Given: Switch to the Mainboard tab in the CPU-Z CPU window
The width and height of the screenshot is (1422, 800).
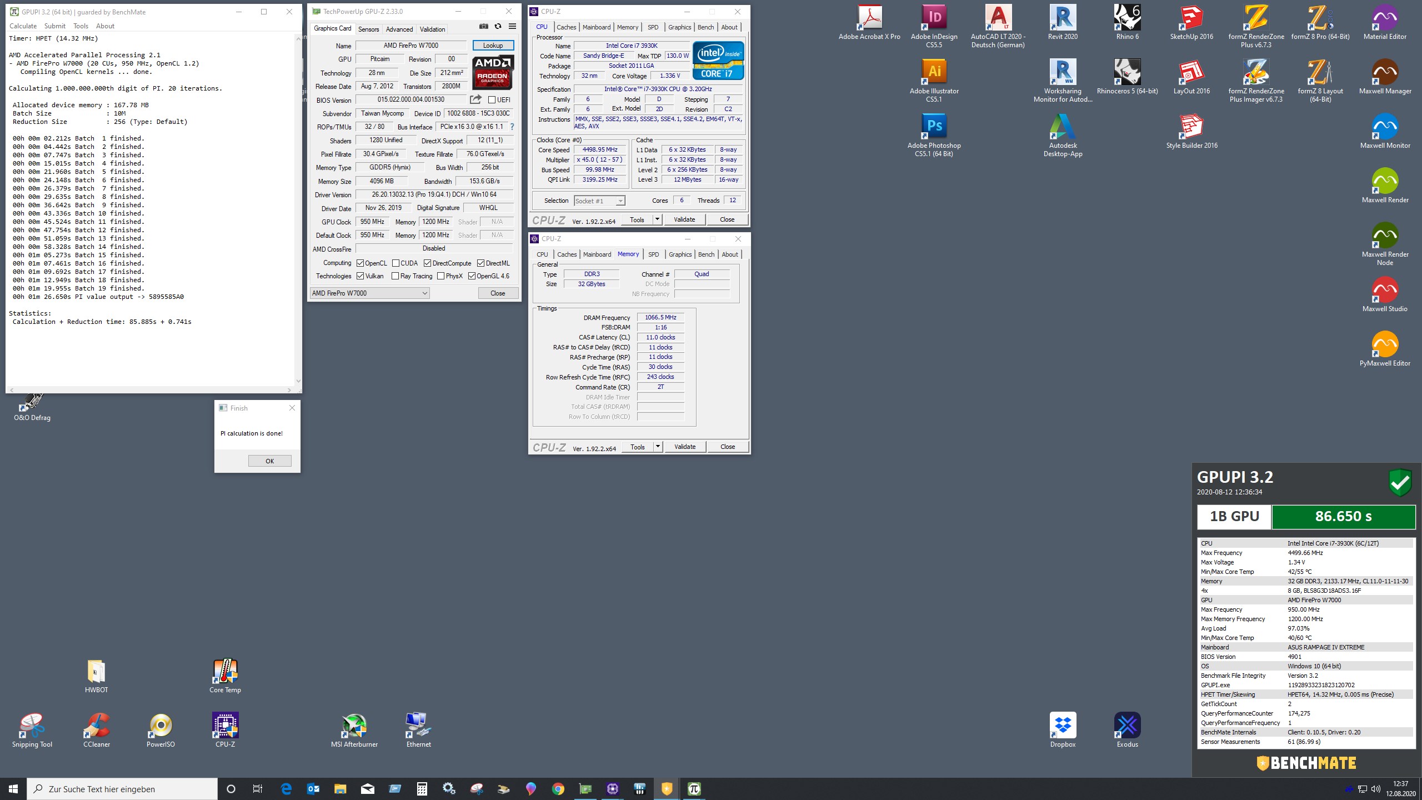Looking at the screenshot, I should pyautogui.click(x=597, y=27).
